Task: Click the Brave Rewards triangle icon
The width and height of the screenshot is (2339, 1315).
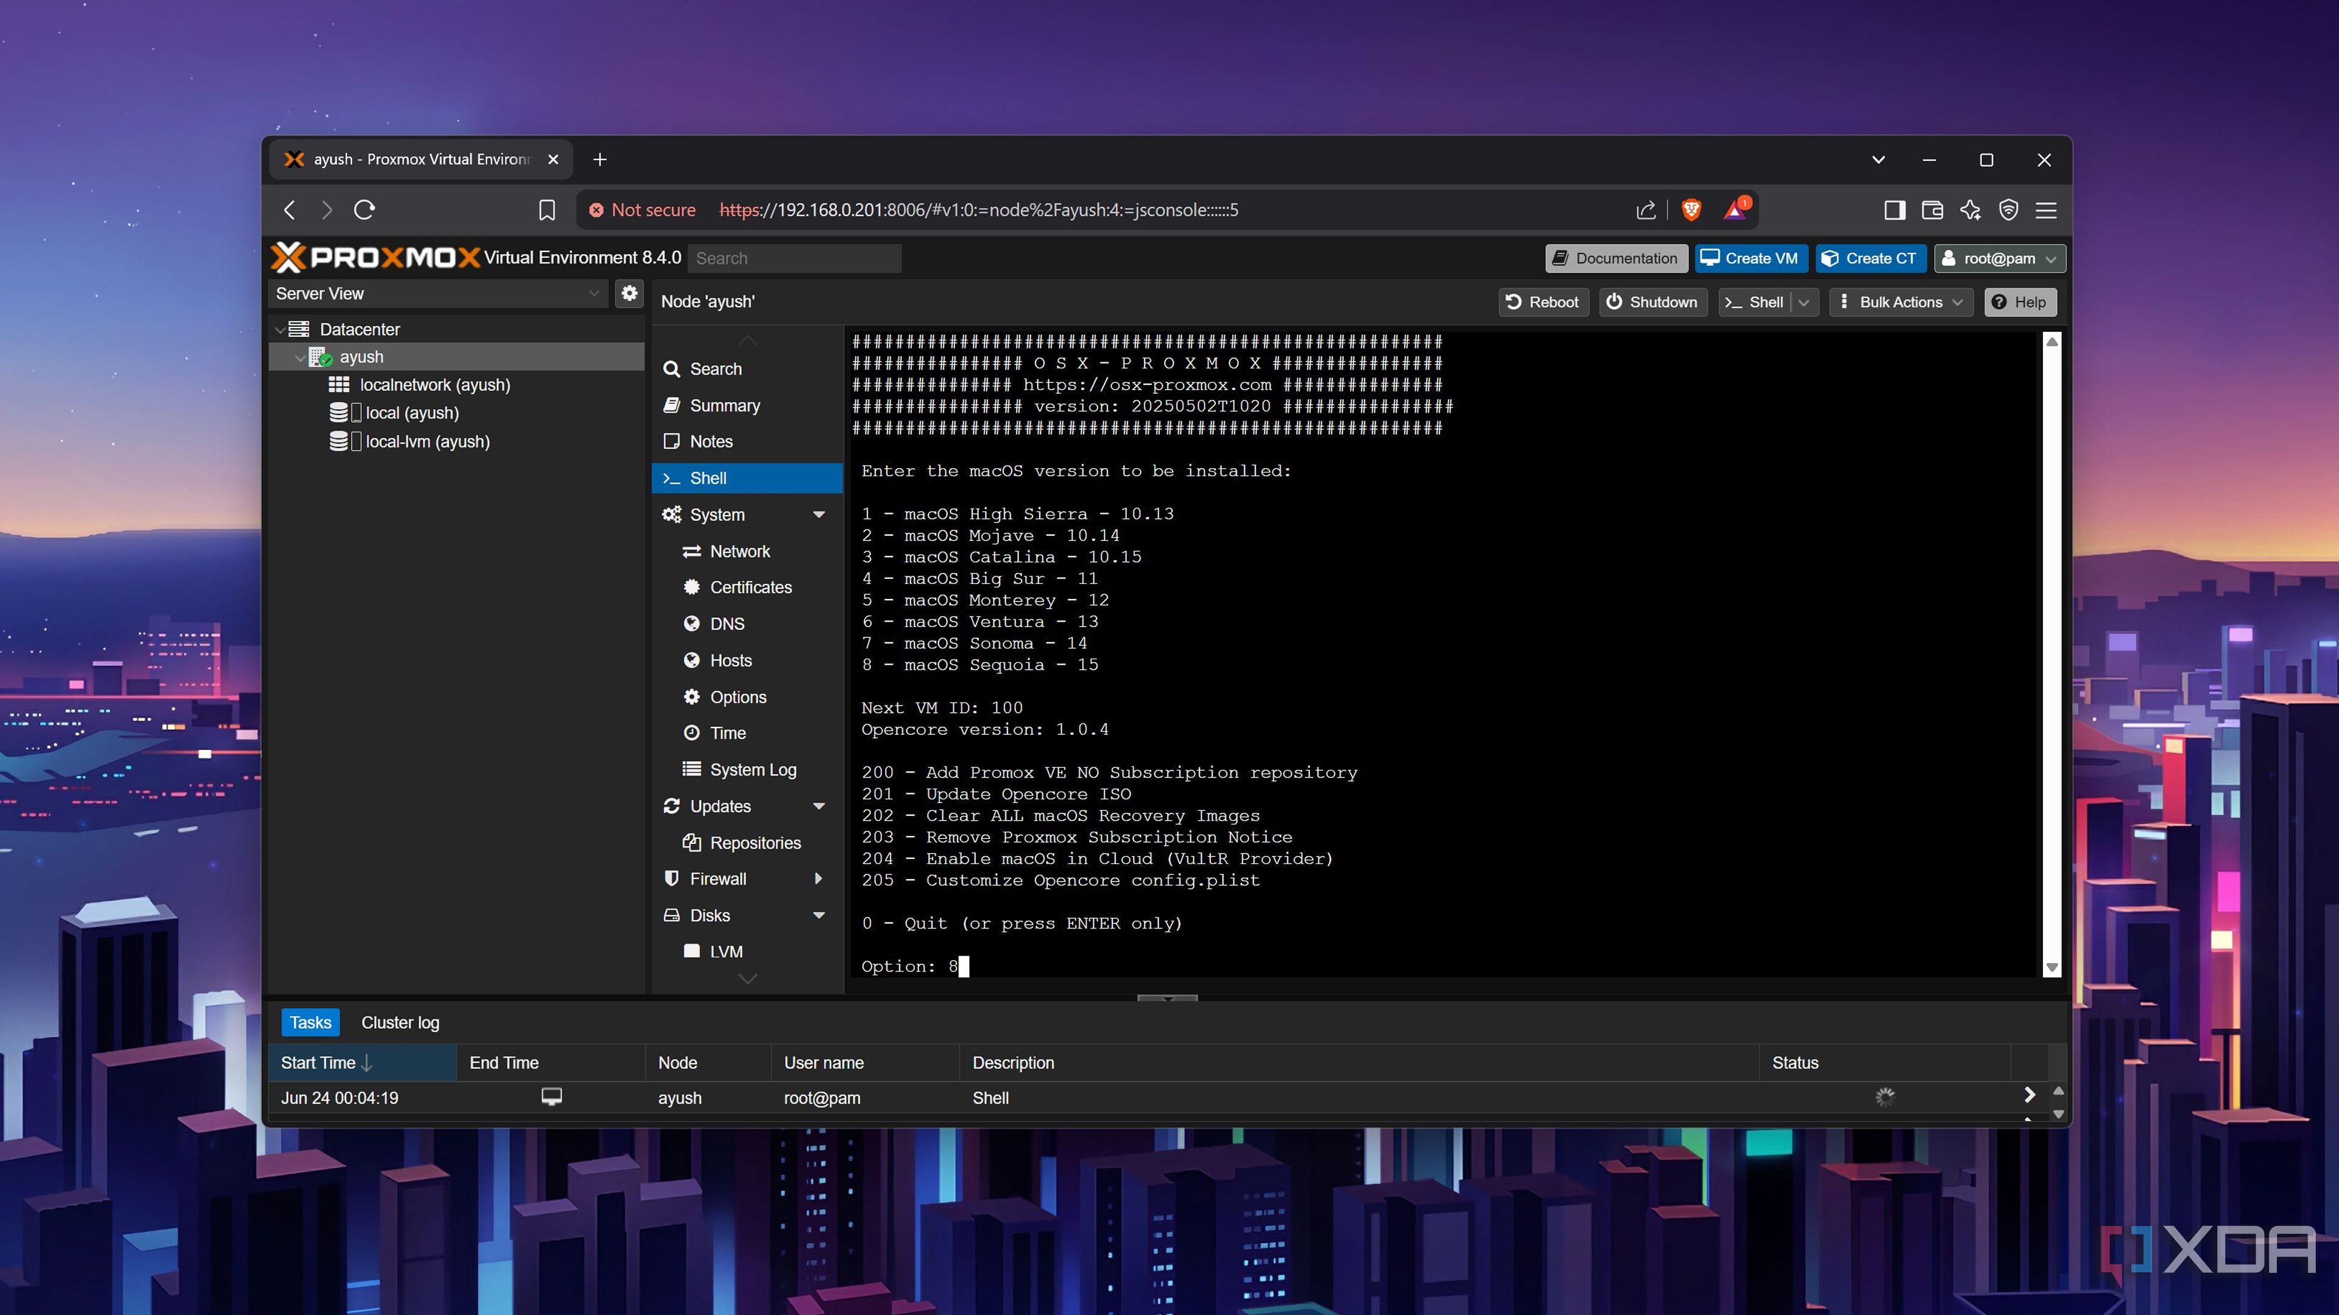Action: coord(1735,209)
